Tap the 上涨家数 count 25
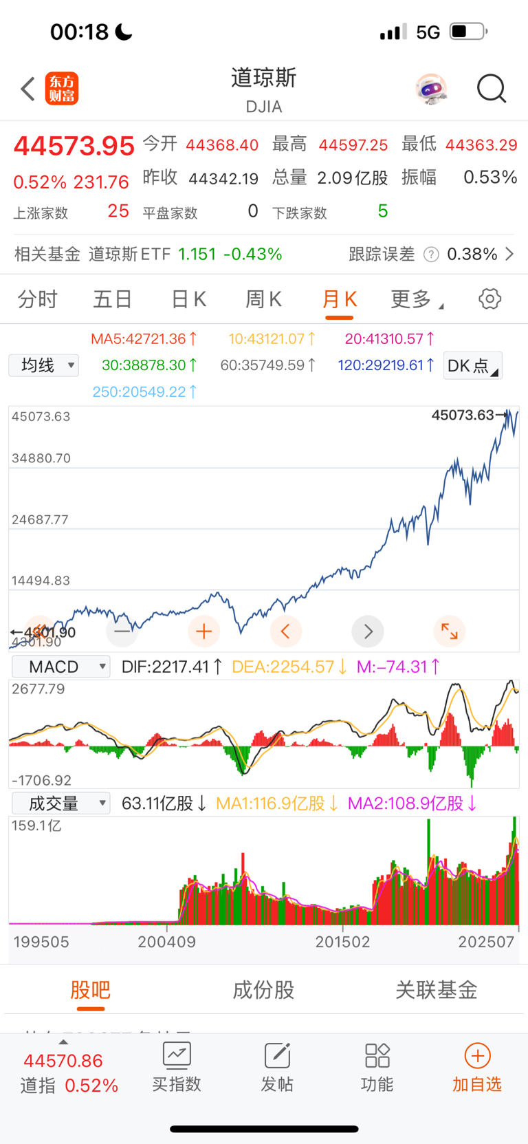The width and height of the screenshot is (528, 1144). (118, 211)
